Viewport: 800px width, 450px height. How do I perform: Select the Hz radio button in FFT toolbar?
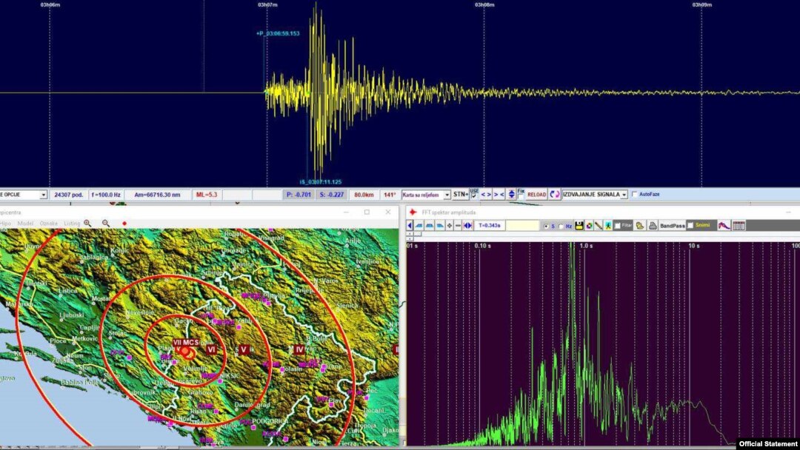561,226
